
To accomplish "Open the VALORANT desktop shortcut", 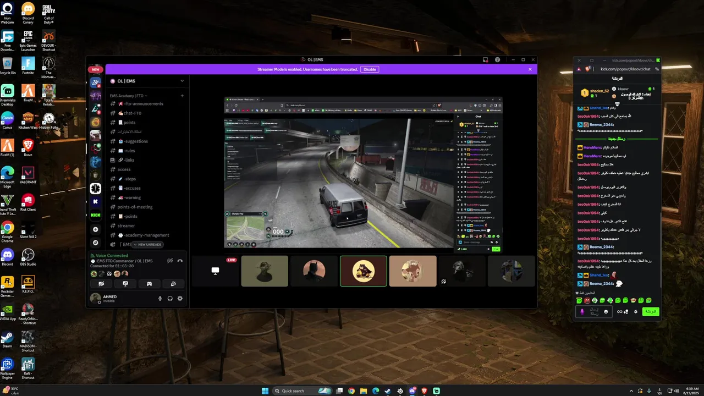I will (x=28, y=175).
